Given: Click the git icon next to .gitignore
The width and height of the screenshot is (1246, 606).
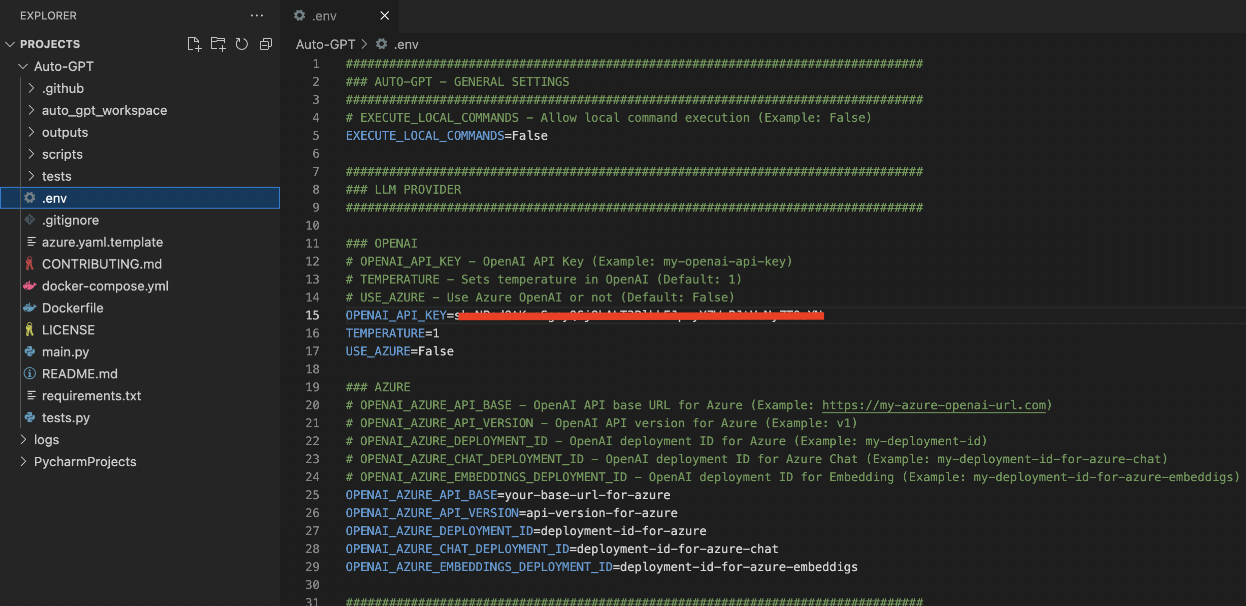Looking at the screenshot, I should [x=30, y=220].
